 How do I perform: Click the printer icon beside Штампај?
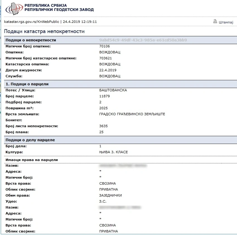[x=215, y=21]
